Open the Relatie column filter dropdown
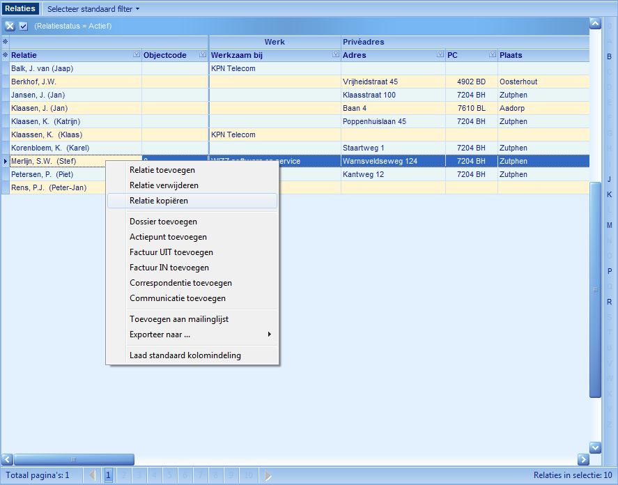The width and height of the screenshot is (618, 485). (136, 55)
